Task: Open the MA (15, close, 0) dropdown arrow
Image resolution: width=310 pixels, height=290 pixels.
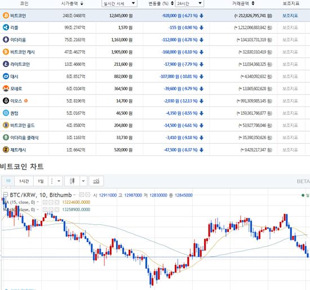Action: point(38,202)
